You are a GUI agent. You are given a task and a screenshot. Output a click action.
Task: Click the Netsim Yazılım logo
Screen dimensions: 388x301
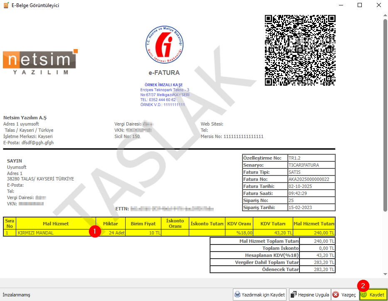40,62
